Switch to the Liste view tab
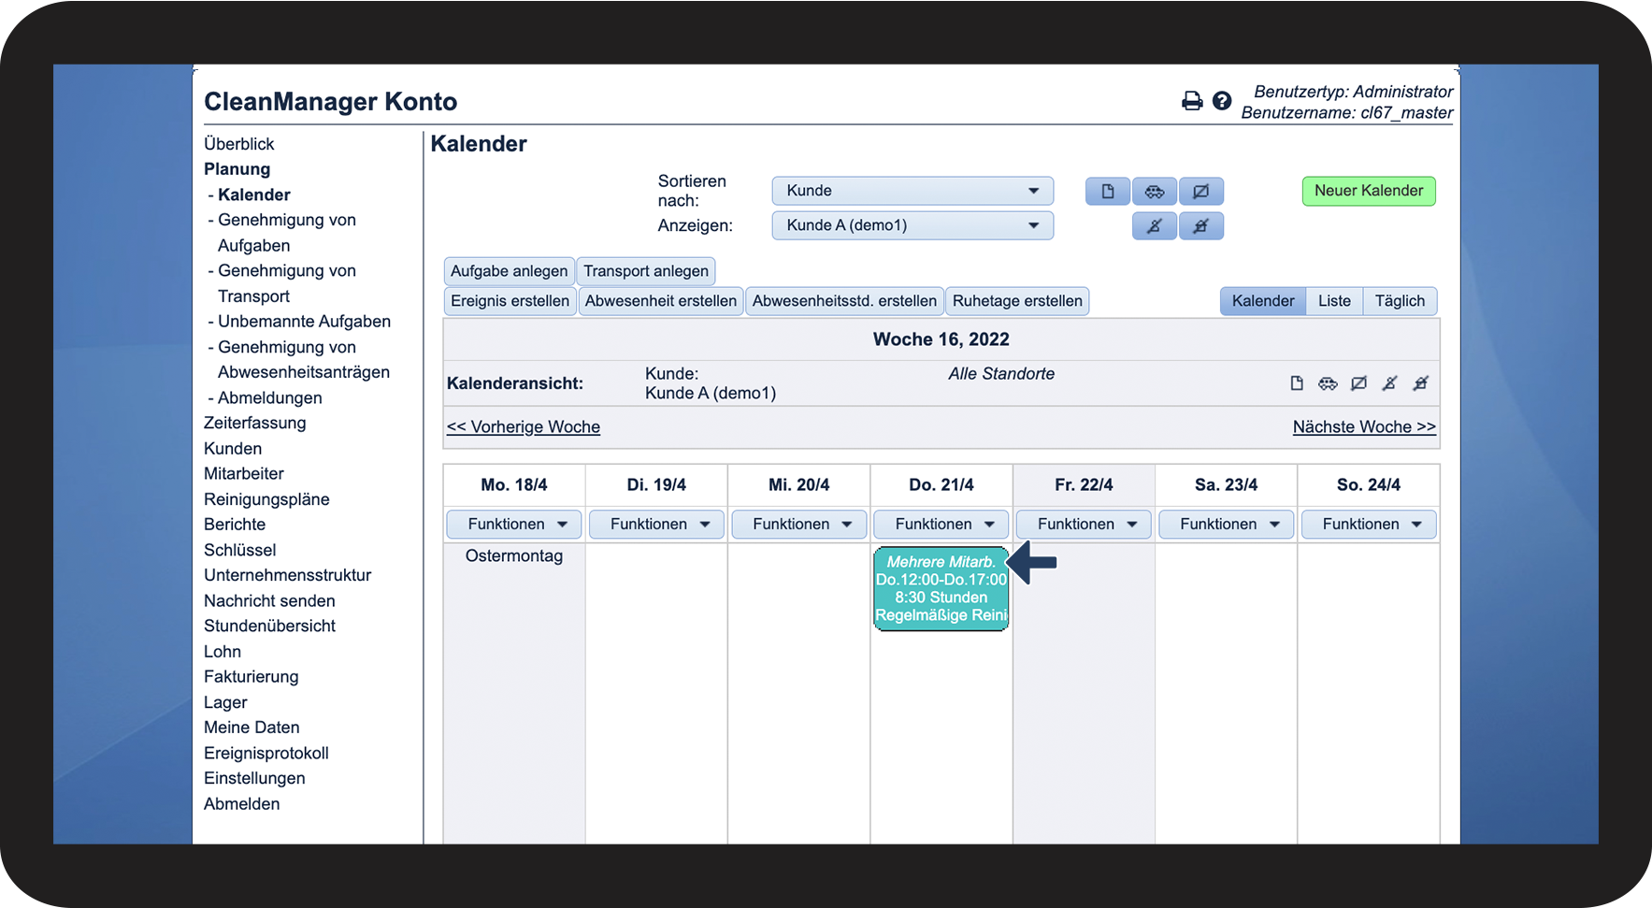 (x=1334, y=301)
